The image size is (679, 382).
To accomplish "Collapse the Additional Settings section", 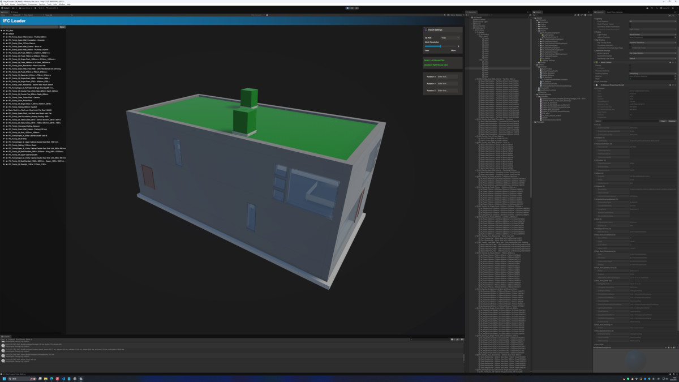I will click(595, 50).
